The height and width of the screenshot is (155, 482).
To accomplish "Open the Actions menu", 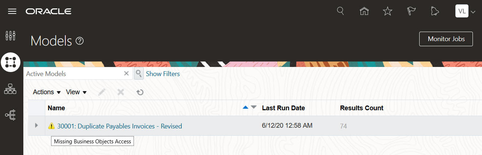I will coord(46,92).
